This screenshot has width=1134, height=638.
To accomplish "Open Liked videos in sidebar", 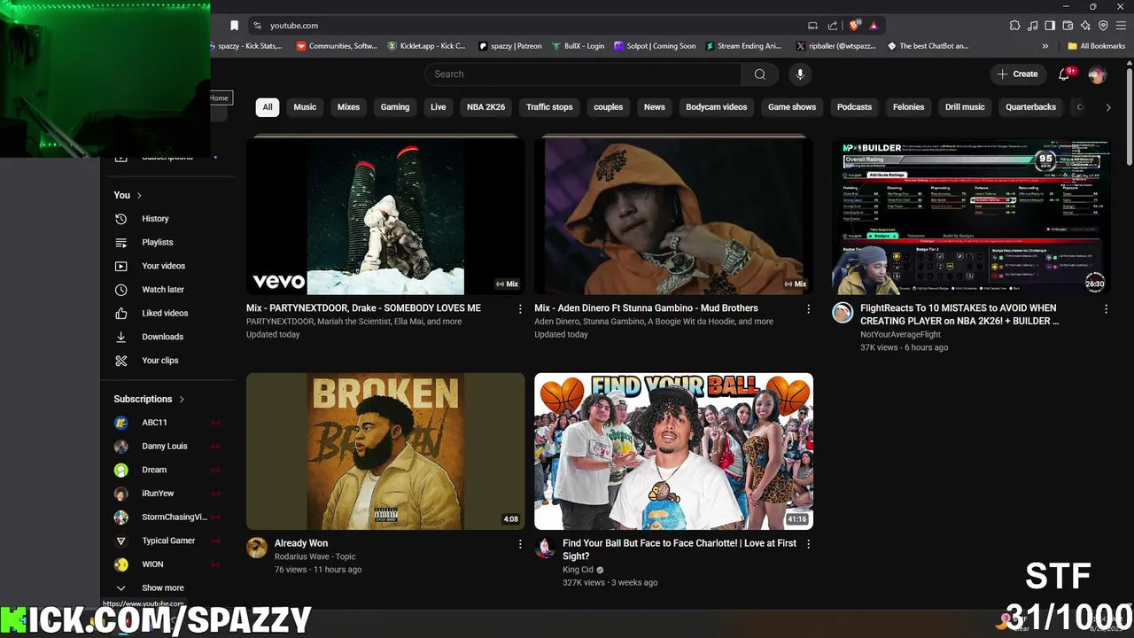I will tap(167, 314).
